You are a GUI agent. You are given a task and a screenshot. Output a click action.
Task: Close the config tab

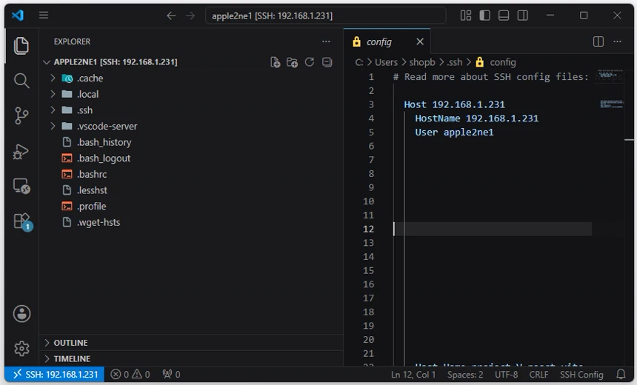pyautogui.click(x=420, y=41)
